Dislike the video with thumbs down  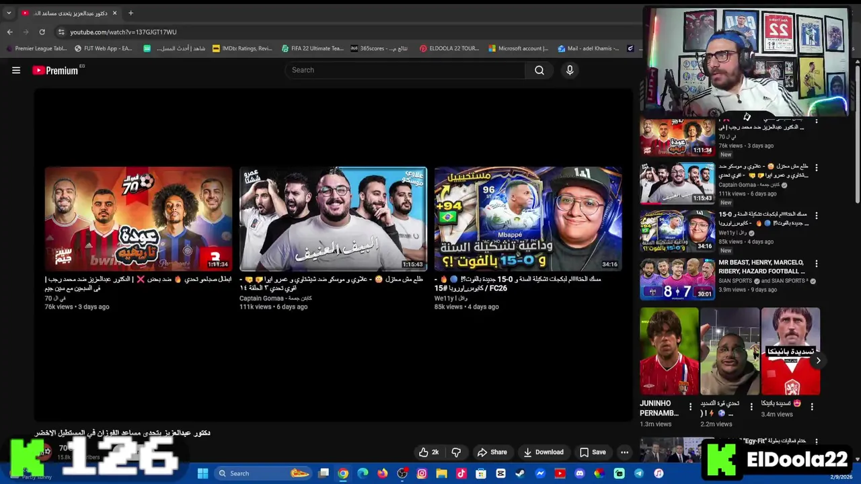point(456,452)
